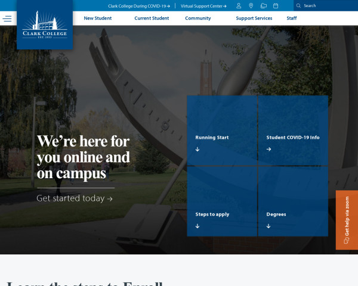Open the calendar icon in top bar

276,6
